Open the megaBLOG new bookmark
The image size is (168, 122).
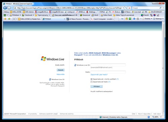tap(56, 12)
